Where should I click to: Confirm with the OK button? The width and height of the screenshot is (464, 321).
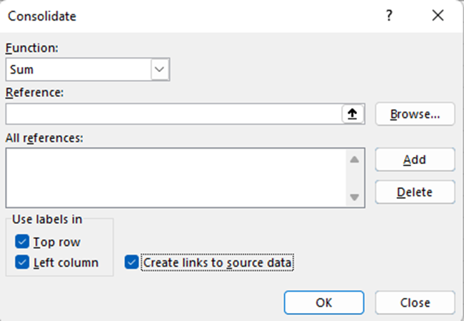(x=323, y=302)
